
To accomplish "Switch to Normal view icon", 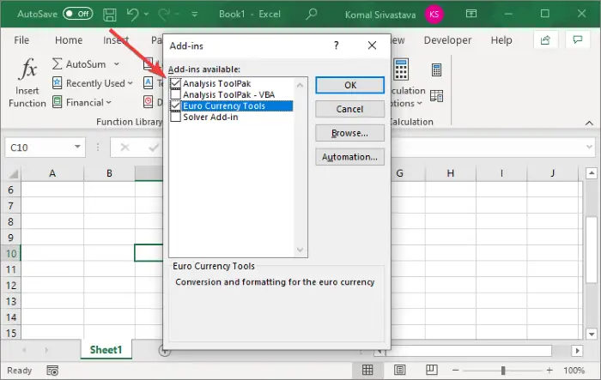I will [367, 370].
